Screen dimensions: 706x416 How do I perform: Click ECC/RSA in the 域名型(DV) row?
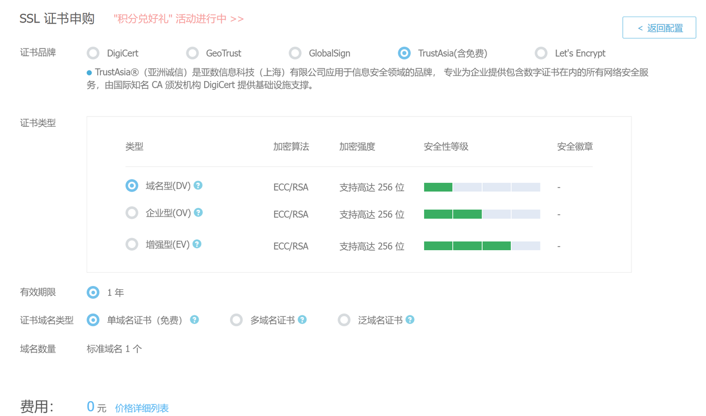291,187
